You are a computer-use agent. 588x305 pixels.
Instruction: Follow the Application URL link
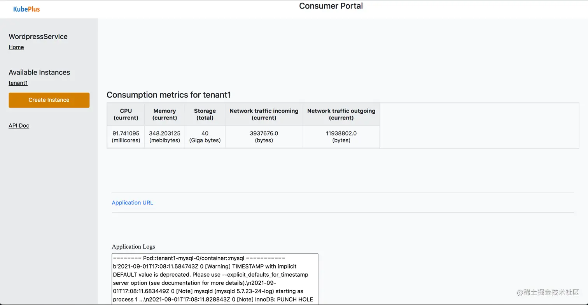click(133, 203)
